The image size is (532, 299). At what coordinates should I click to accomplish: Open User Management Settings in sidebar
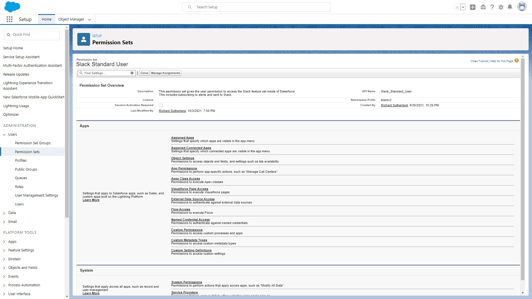click(37, 195)
